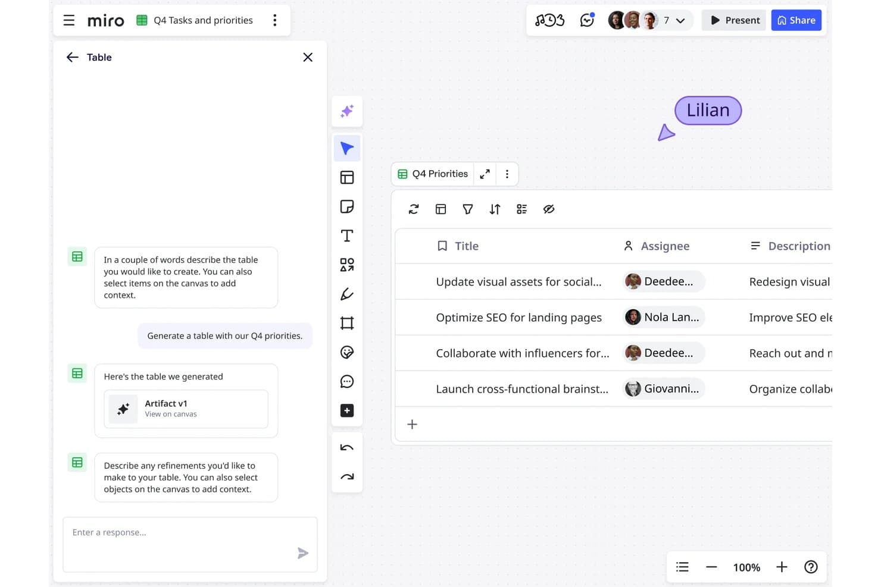The image size is (881, 587).
Task: Select the pen drawing tool
Action: 347,294
